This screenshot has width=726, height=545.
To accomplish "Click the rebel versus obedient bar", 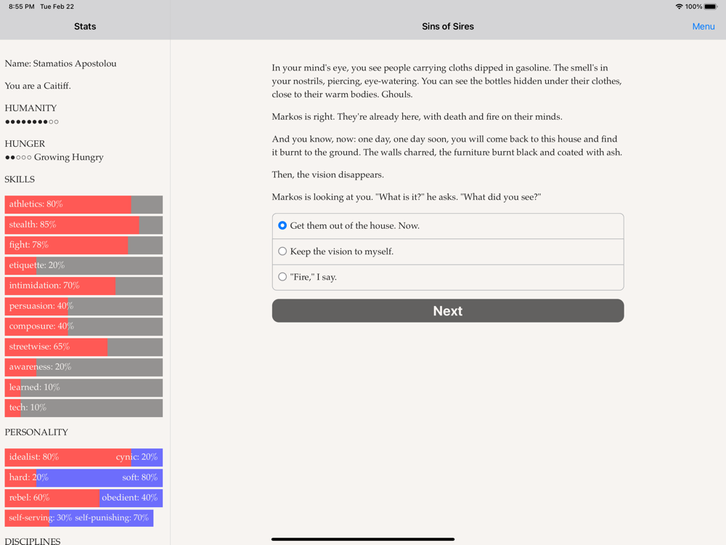I will point(83,498).
